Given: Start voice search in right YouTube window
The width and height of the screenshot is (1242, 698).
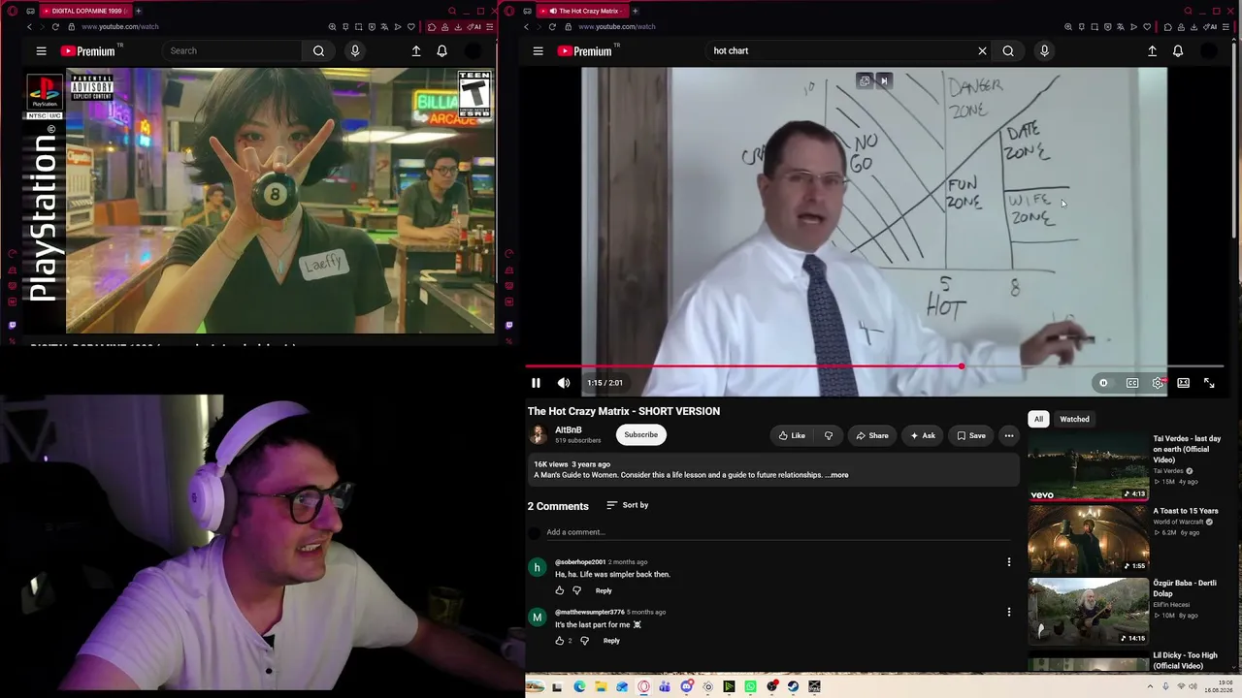Looking at the screenshot, I should [1044, 50].
